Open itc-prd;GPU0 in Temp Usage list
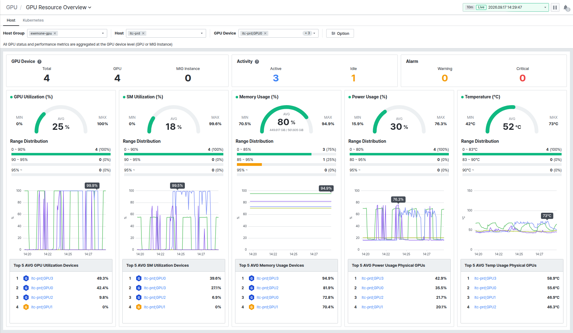Viewport: 573px width, 333px height. tap(485, 288)
